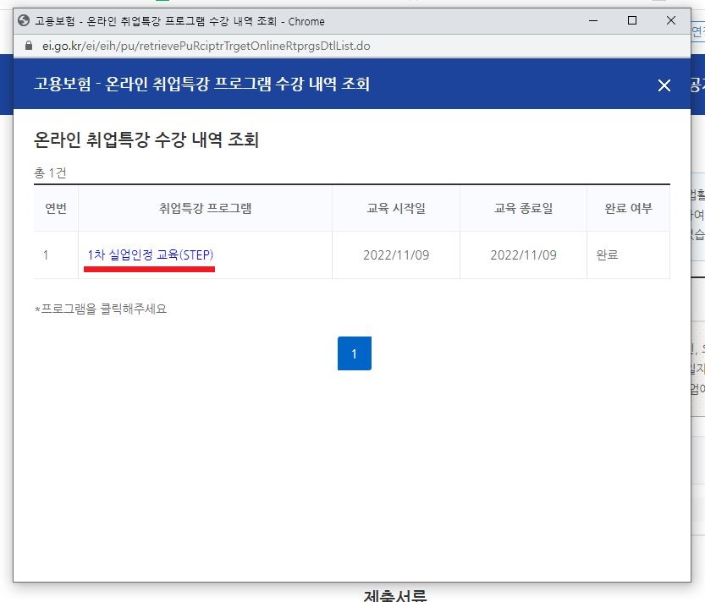Click the 교육 시작일 column header

pos(396,208)
